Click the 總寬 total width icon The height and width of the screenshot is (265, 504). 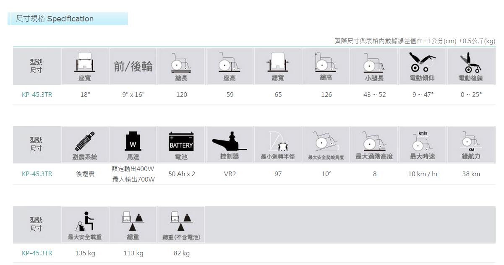pyautogui.click(x=278, y=63)
